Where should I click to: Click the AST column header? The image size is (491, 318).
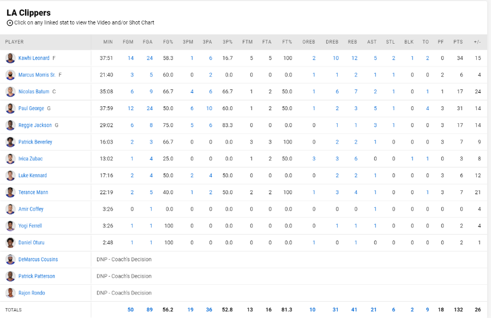372,42
